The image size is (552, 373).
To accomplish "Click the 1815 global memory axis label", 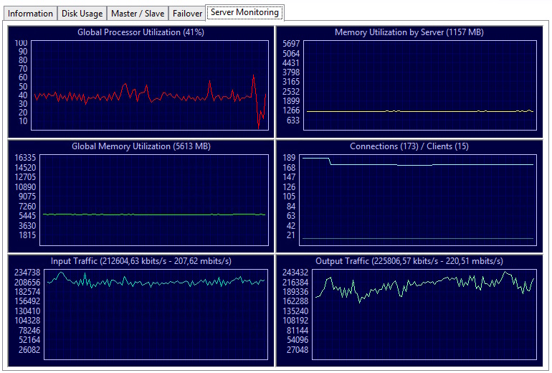I will pyautogui.click(x=27, y=235).
